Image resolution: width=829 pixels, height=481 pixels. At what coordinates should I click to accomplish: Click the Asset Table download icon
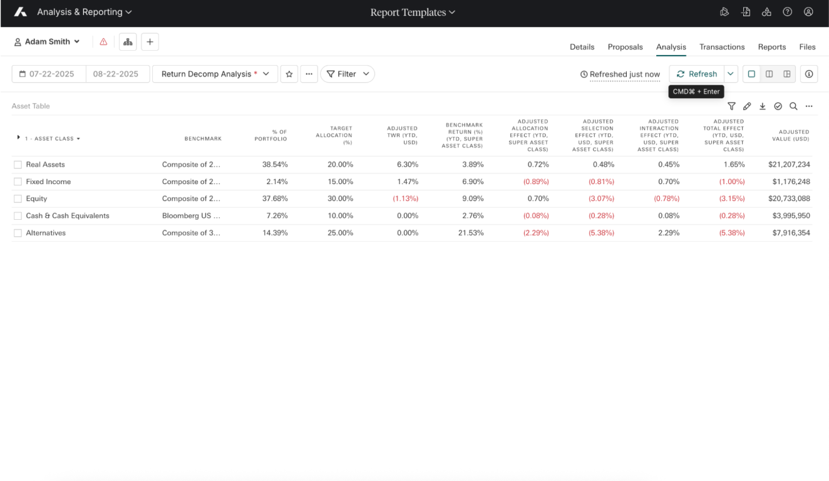763,106
